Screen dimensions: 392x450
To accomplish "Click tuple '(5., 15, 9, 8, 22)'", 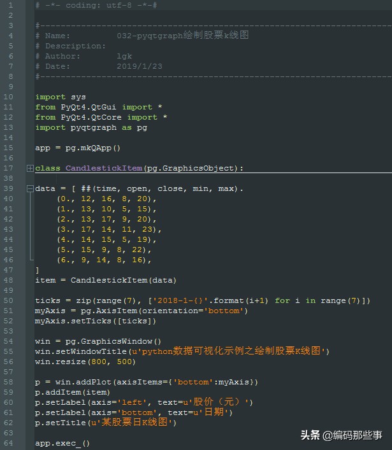I will pos(104,250).
